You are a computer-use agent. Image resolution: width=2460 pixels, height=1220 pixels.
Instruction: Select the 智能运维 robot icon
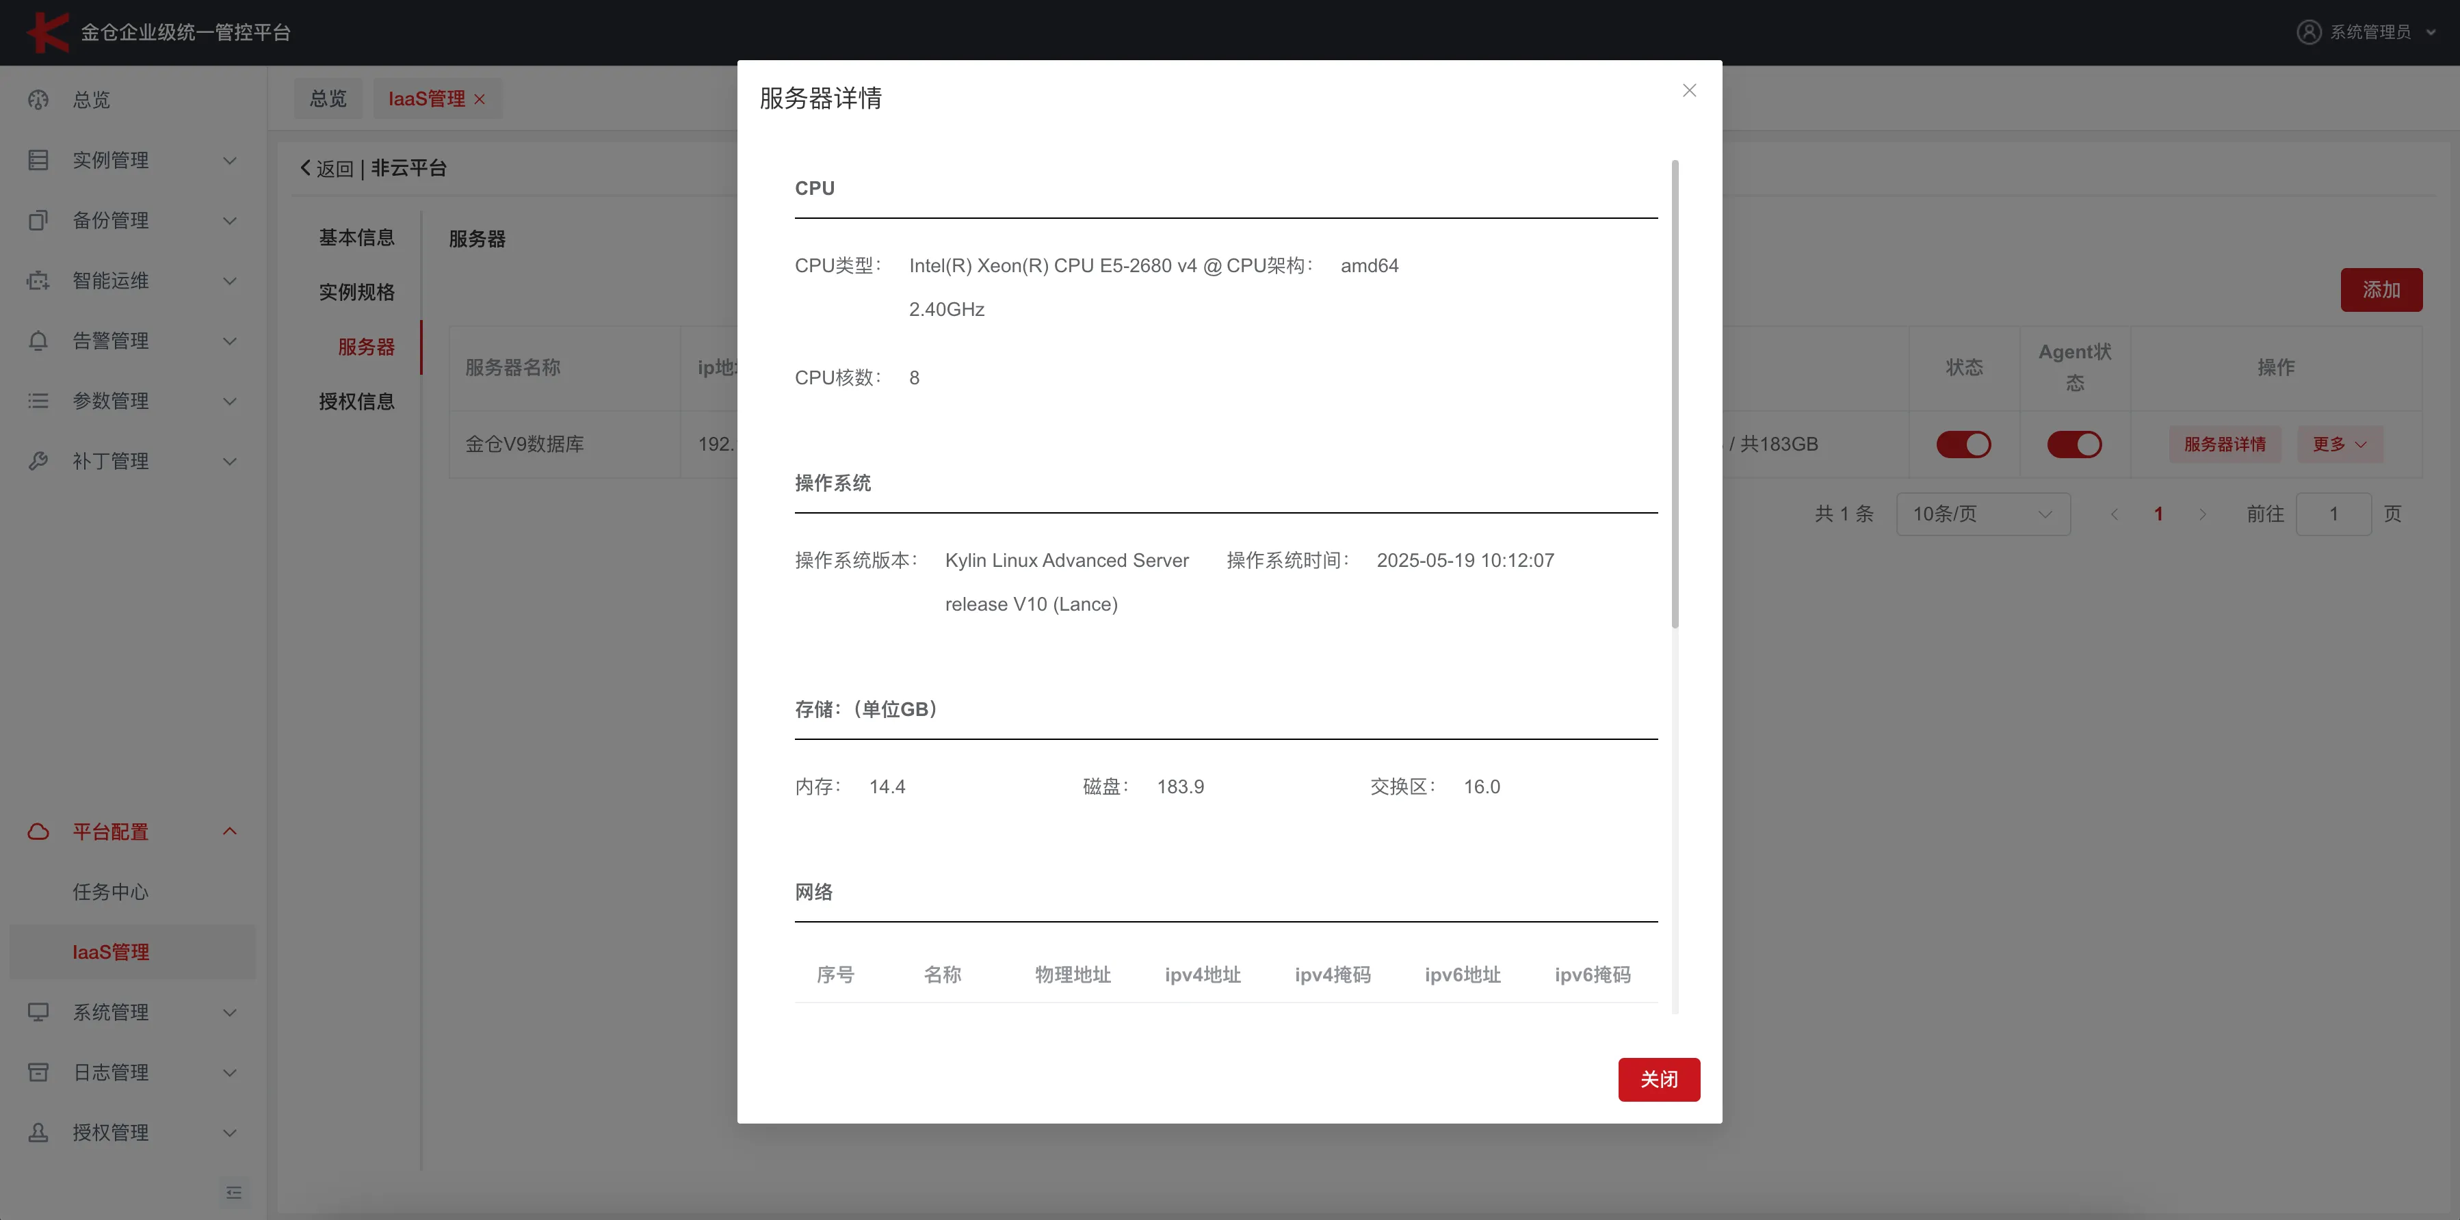(38, 280)
